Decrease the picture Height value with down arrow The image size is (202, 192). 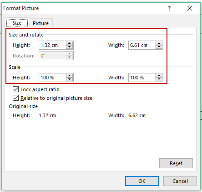[69, 47]
